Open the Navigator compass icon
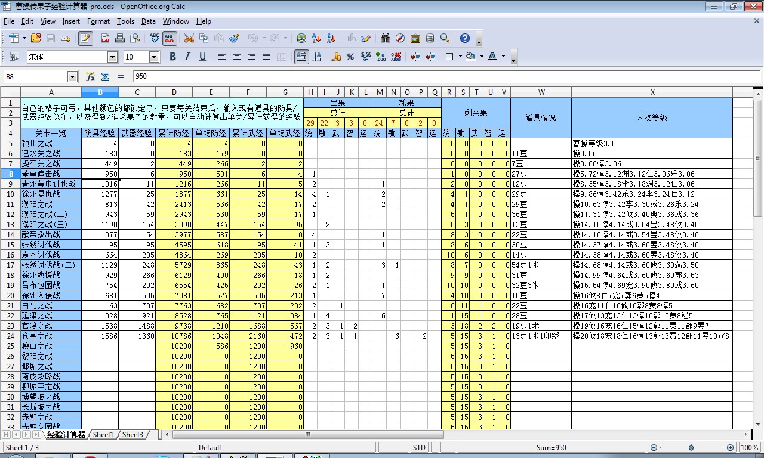The height and width of the screenshot is (458, 764). [x=400, y=38]
